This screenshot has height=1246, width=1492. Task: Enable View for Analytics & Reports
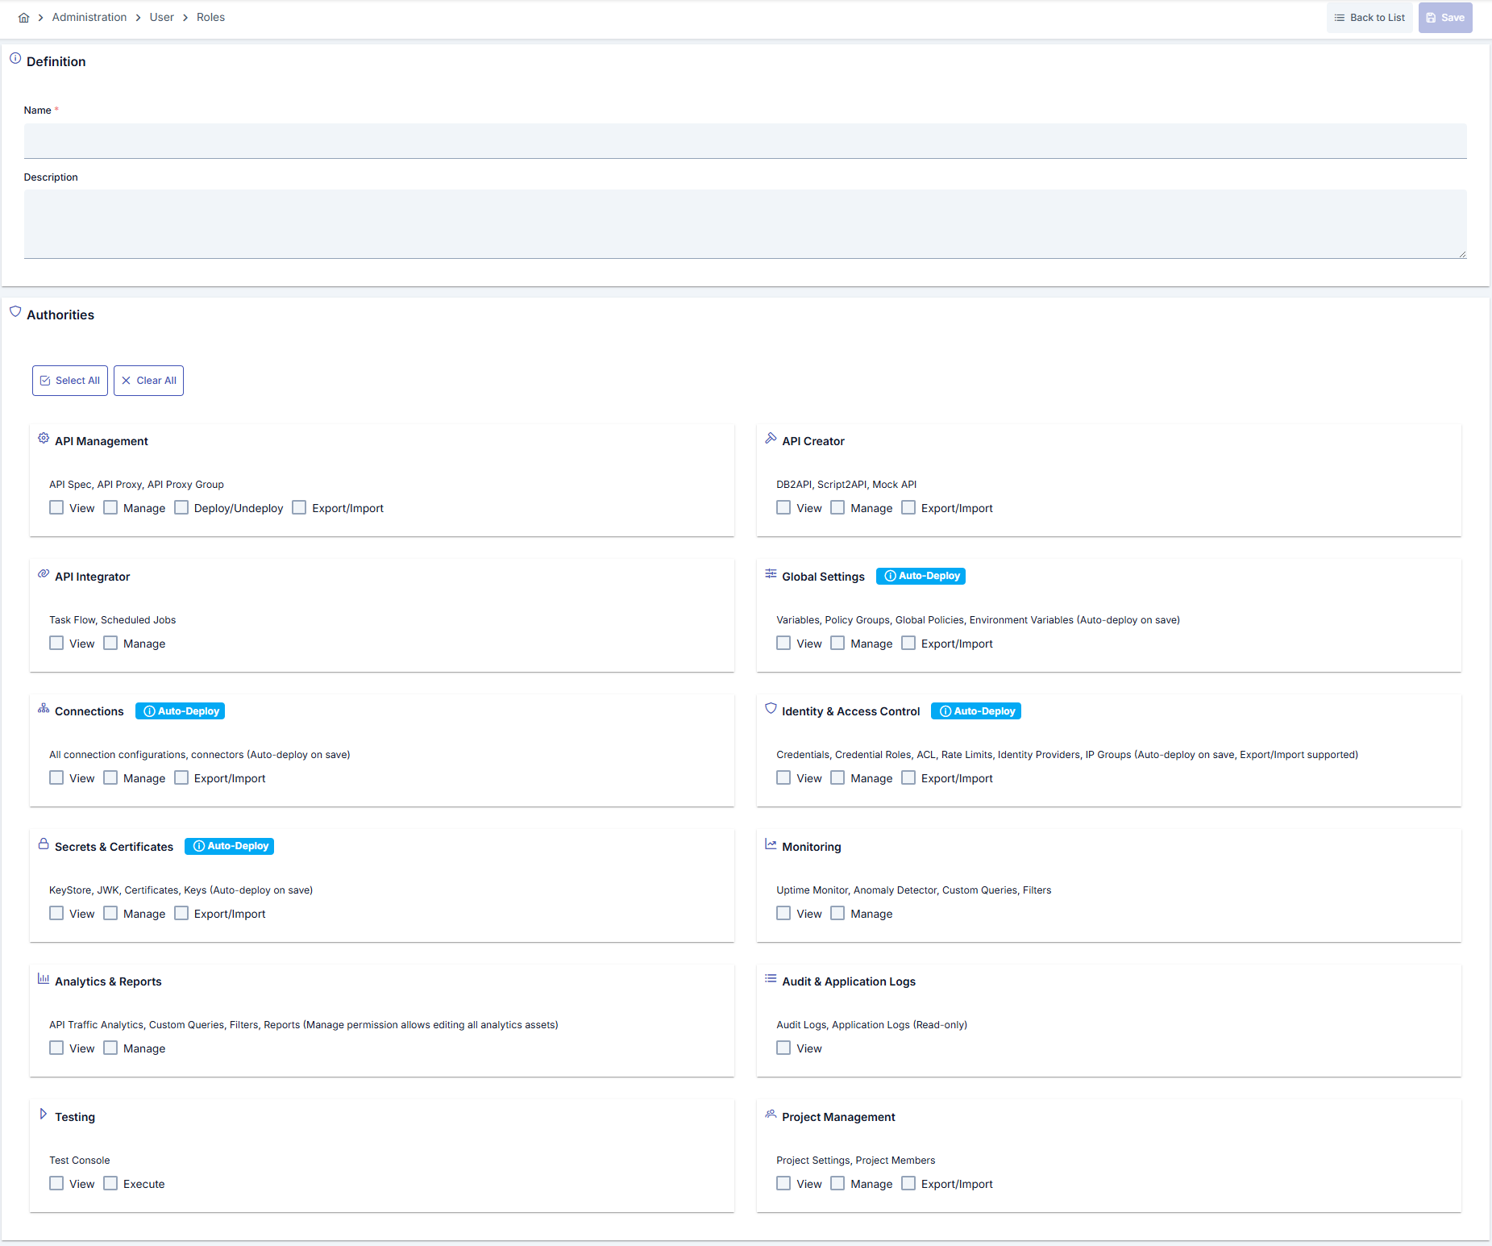pos(56,1048)
